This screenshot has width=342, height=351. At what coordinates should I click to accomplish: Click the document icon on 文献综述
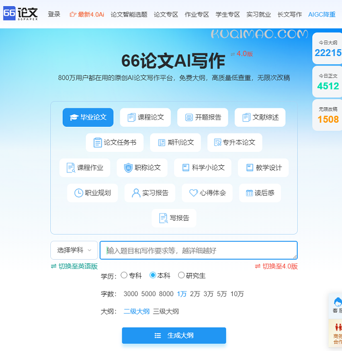[x=246, y=118]
